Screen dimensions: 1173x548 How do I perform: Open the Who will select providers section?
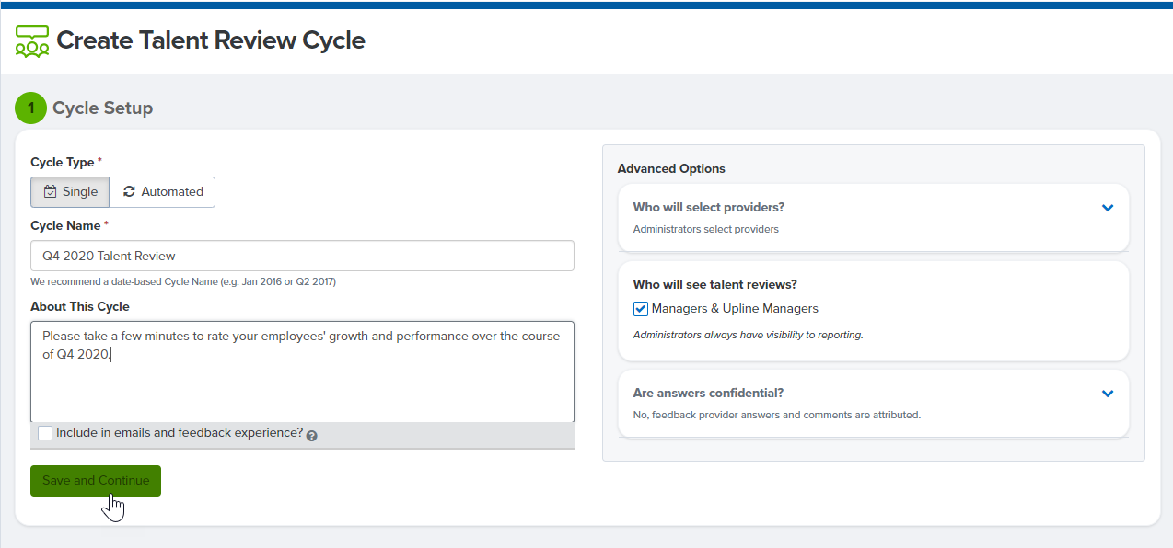click(709, 207)
